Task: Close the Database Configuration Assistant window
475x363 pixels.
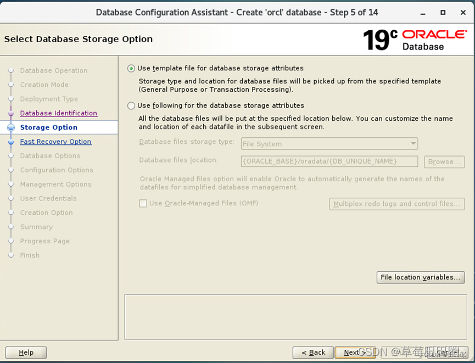Action: pyautogui.click(x=463, y=13)
